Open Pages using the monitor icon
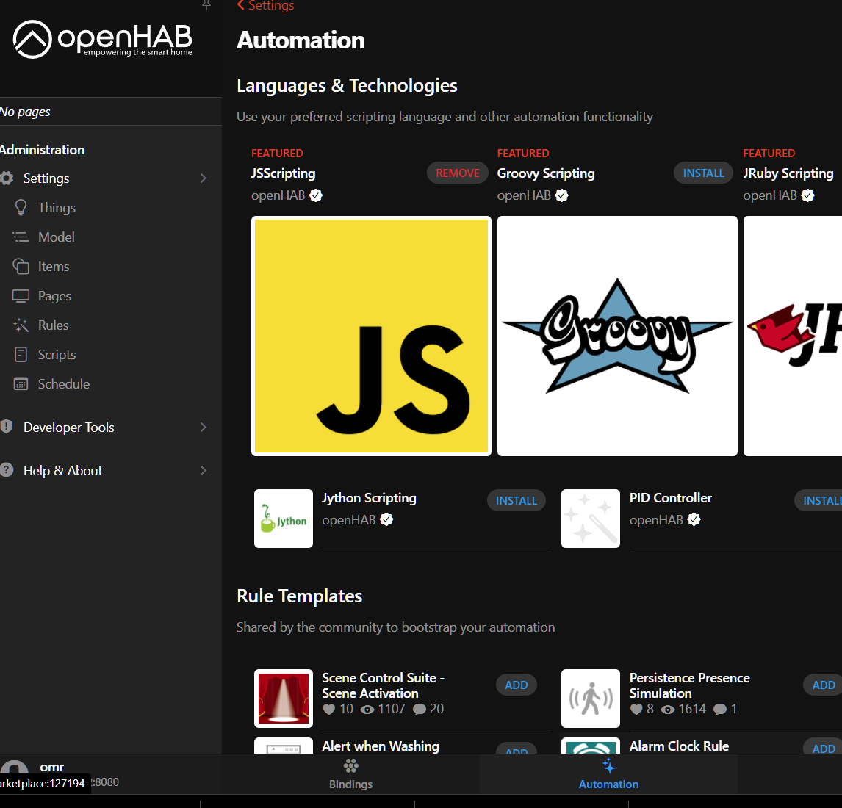The image size is (842, 808). 21,296
